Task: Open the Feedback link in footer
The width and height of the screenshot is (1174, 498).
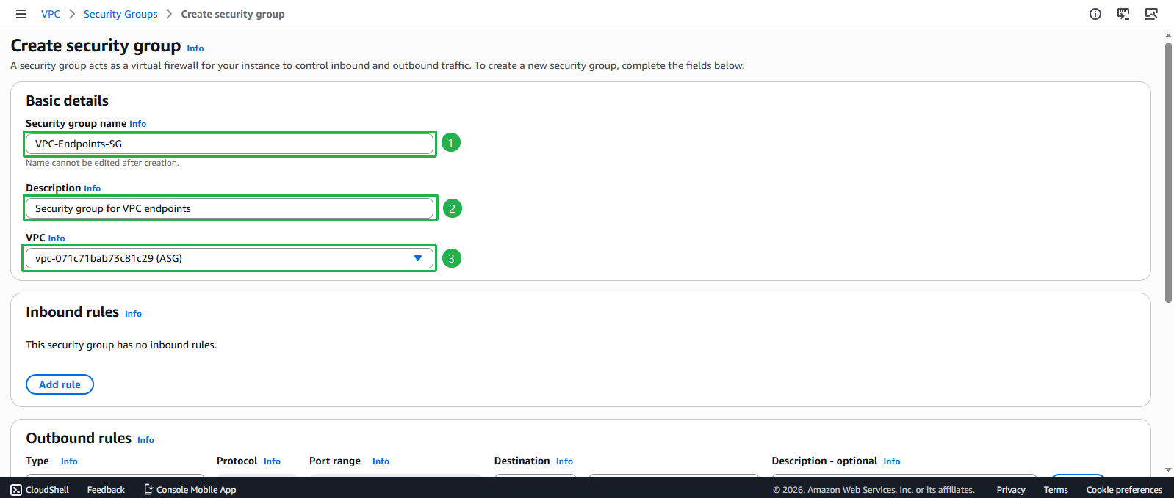Action: (x=106, y=489)
